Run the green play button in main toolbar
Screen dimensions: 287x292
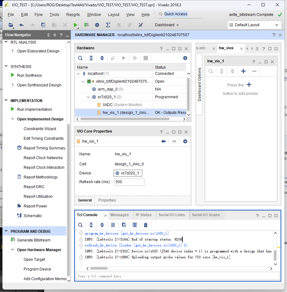point(75,25)
